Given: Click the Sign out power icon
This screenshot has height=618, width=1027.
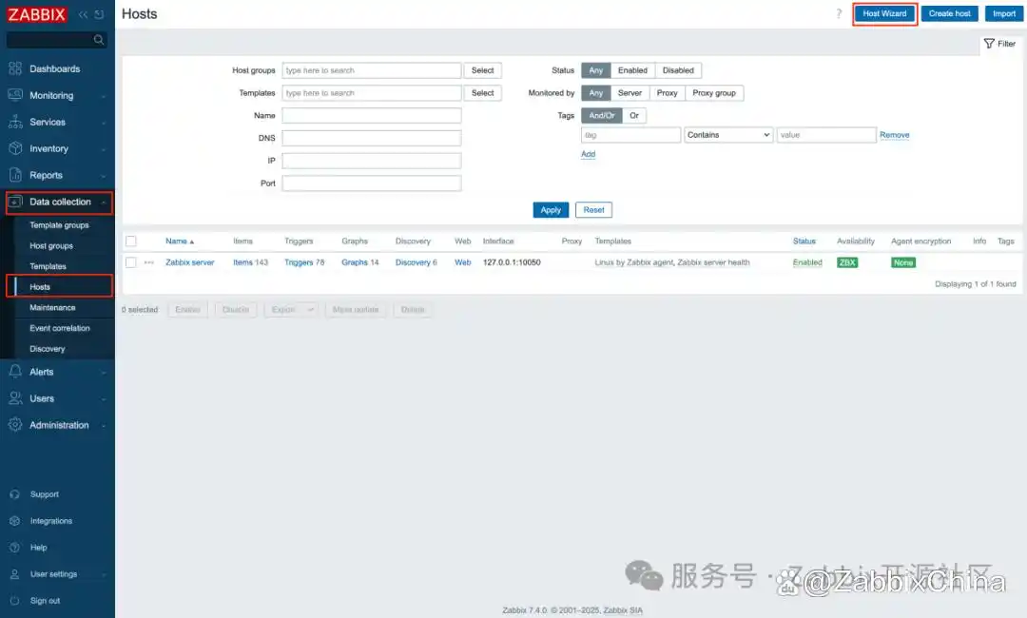Looking at the screenshot, I should pyautogui.click(x=14, y=600).
